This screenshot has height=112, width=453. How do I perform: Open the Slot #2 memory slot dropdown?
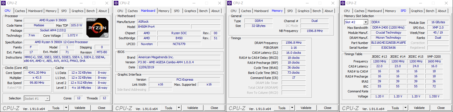(366, 22)
